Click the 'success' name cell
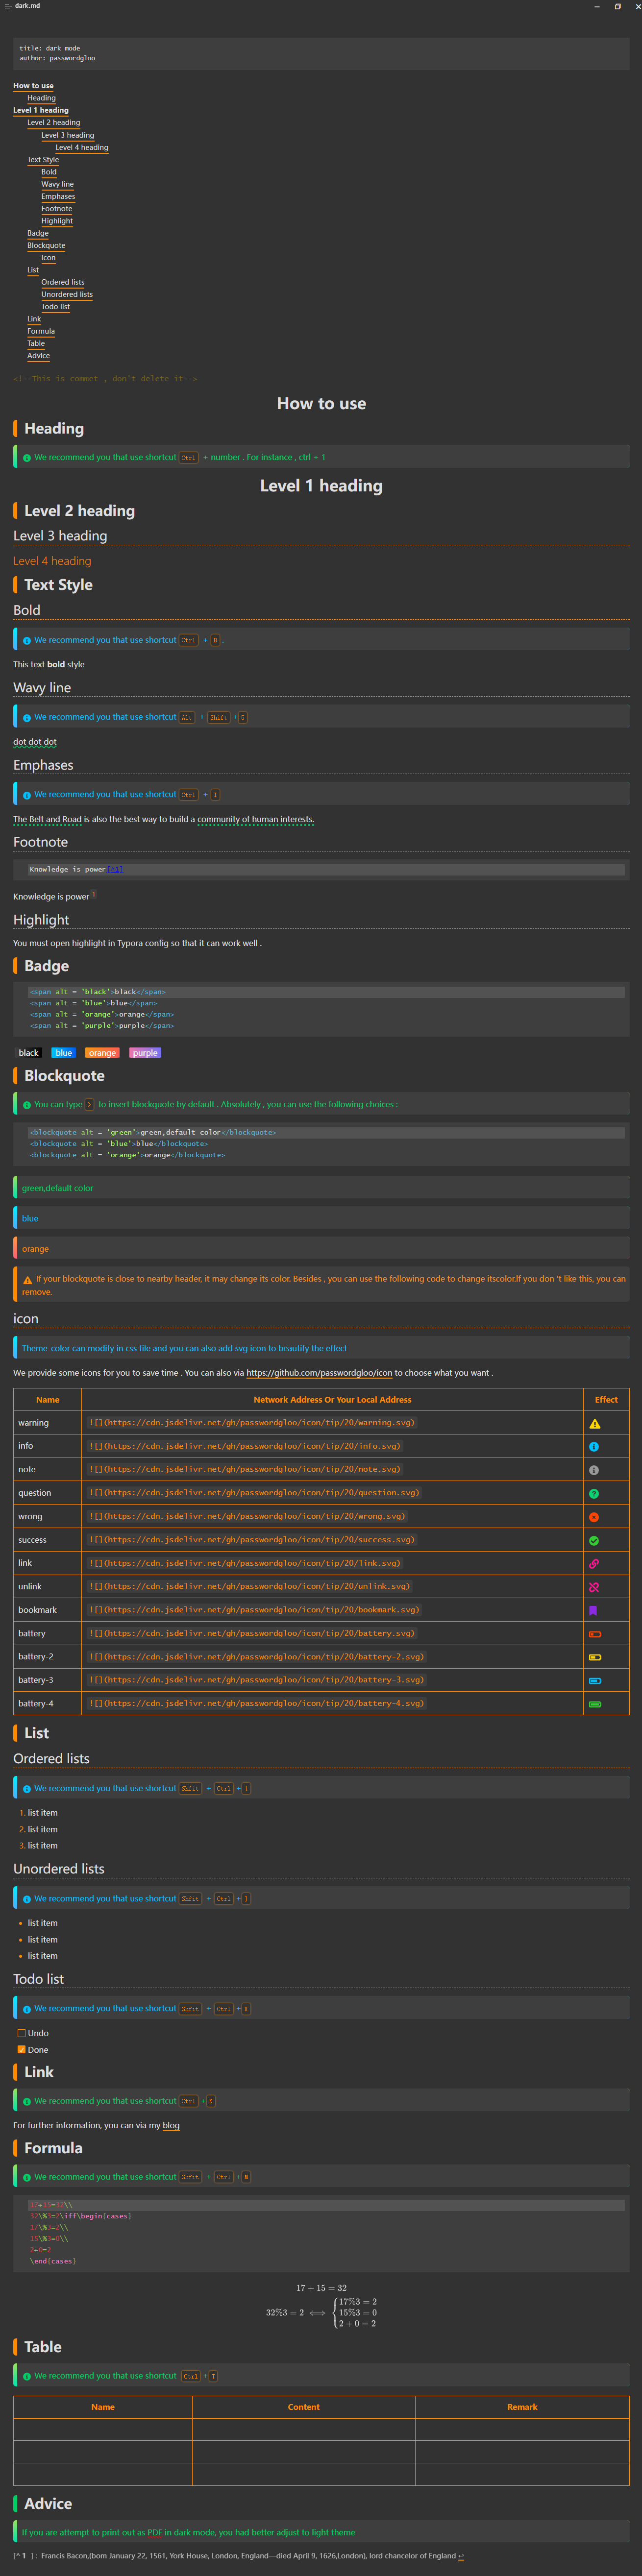 click(47, 1540)
